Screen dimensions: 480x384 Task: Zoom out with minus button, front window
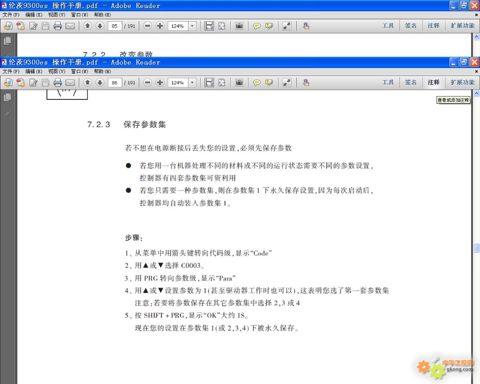[x=148, y=83]
